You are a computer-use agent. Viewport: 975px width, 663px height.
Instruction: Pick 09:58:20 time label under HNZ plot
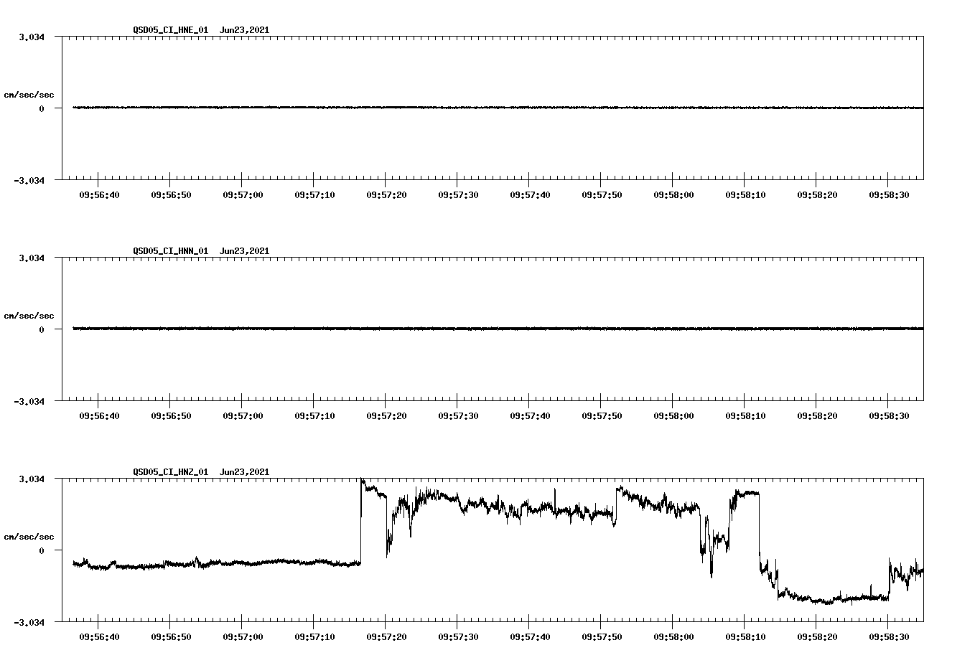[x=817, y=636]
